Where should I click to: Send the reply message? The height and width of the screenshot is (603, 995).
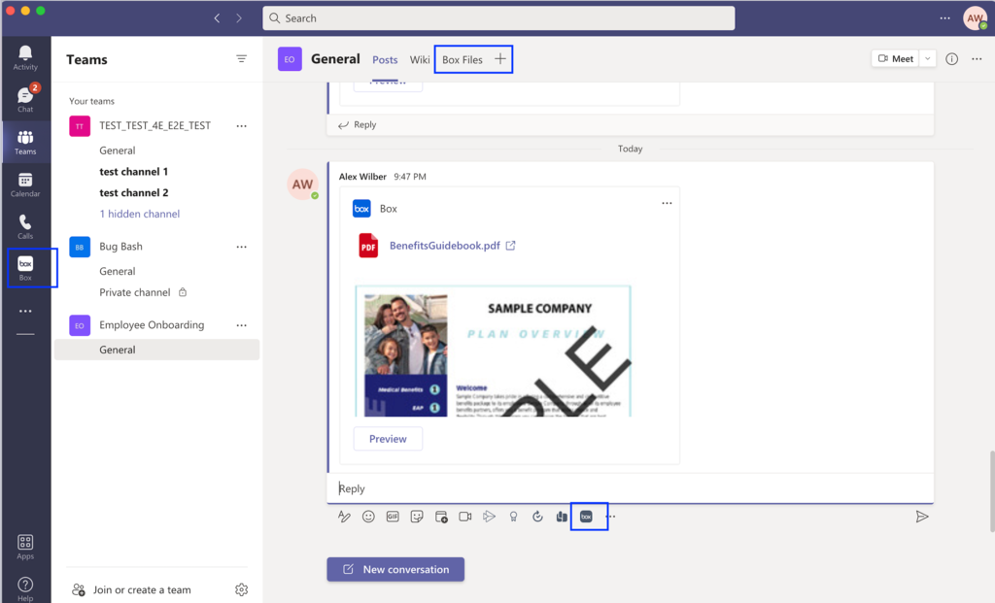pos(922,517)
